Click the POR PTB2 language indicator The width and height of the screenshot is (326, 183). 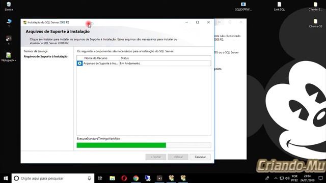click(294, 178)
